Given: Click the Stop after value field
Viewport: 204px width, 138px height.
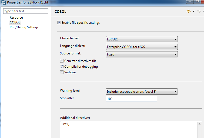Looking at the screenshot, I should click(x=132, y=99).
